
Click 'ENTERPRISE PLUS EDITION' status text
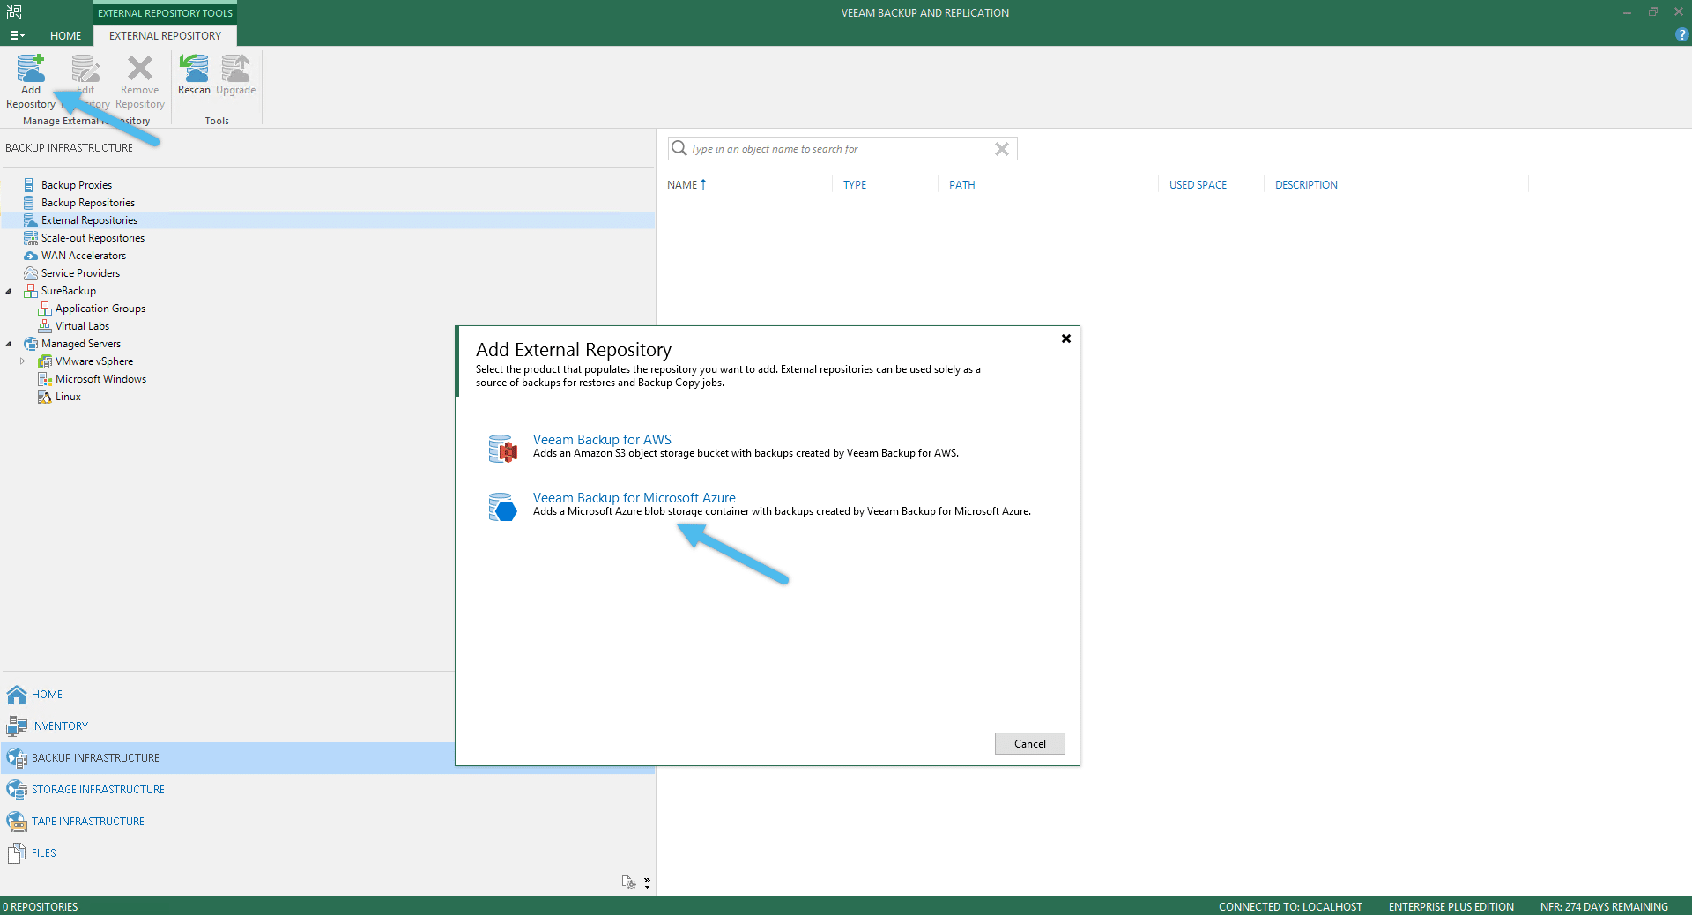1451,906
